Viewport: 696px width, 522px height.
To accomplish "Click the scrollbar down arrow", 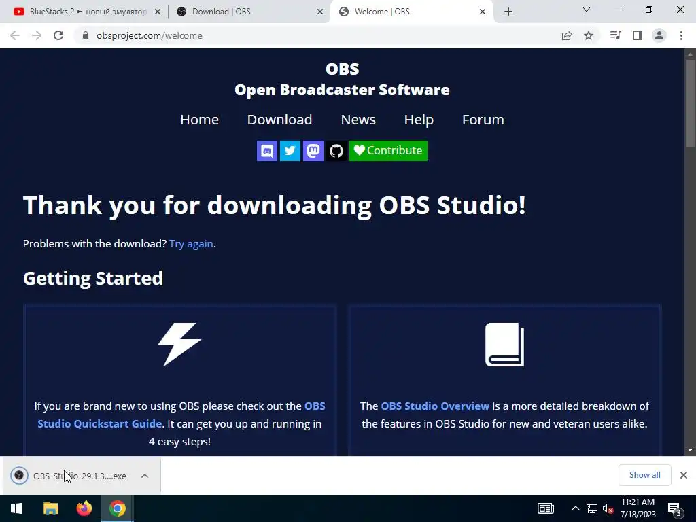I will coord(690,450).
